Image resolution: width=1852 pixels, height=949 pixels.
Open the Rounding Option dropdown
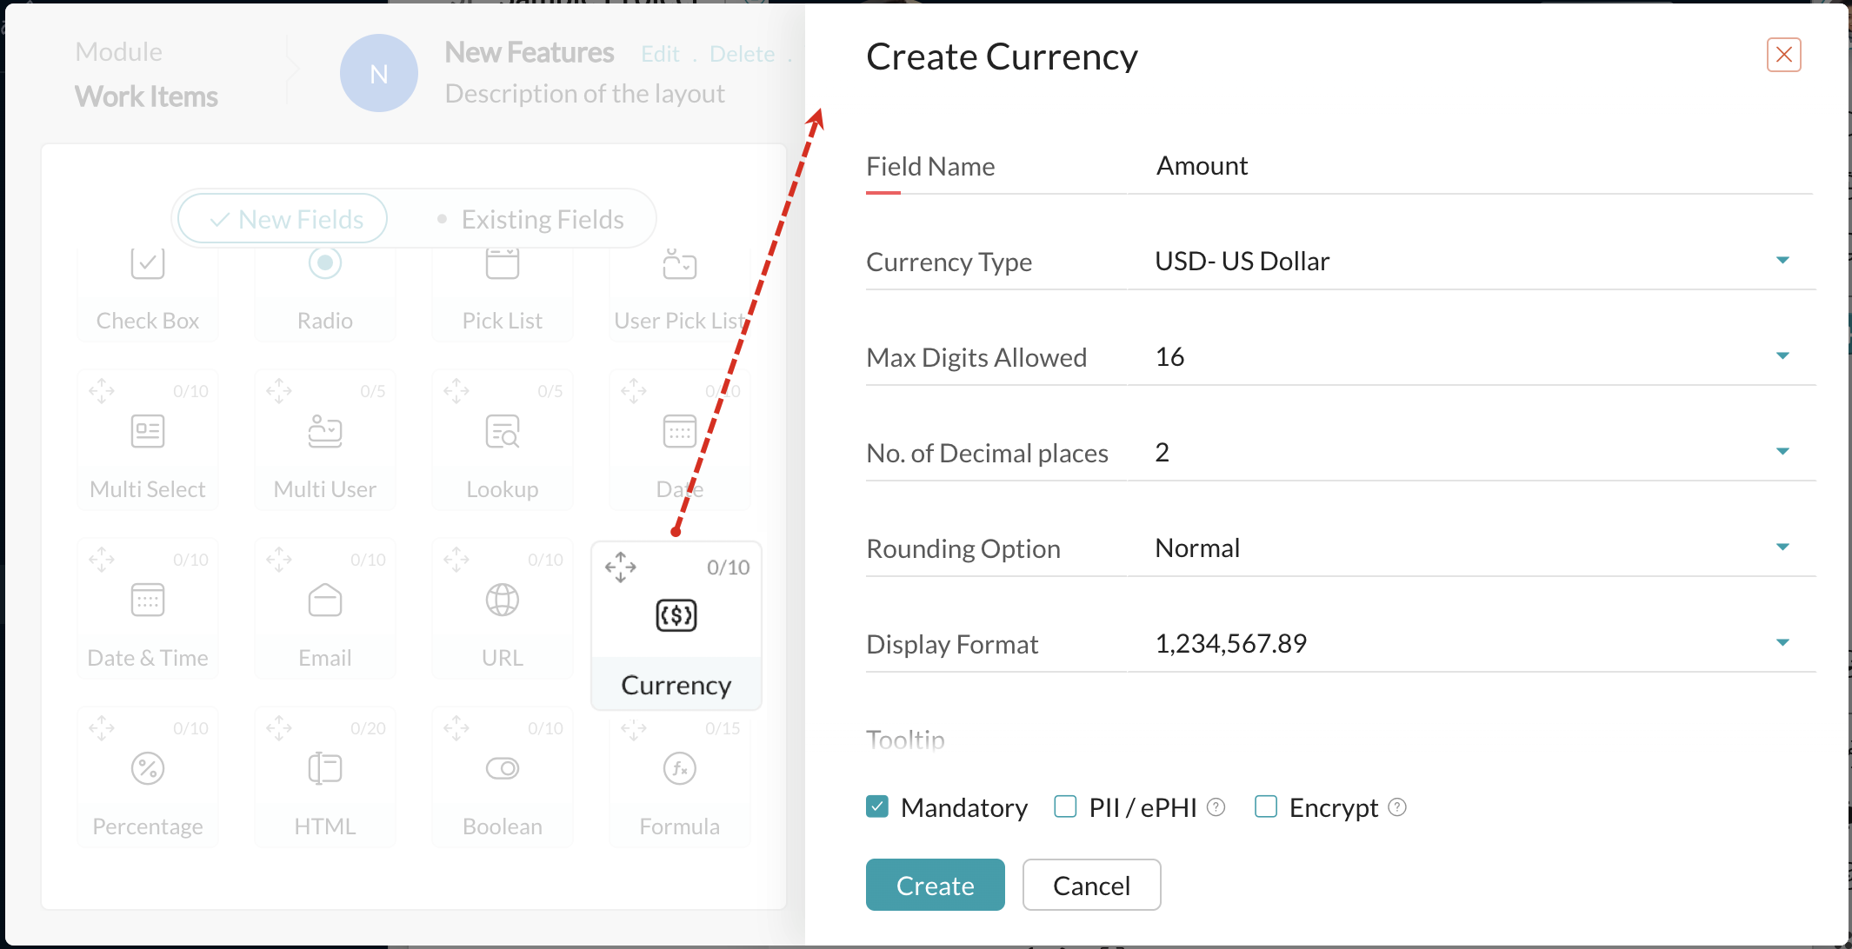1471,547
